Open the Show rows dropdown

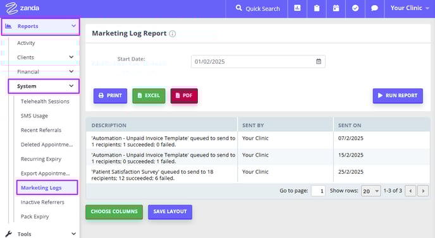tap(371, 191)
